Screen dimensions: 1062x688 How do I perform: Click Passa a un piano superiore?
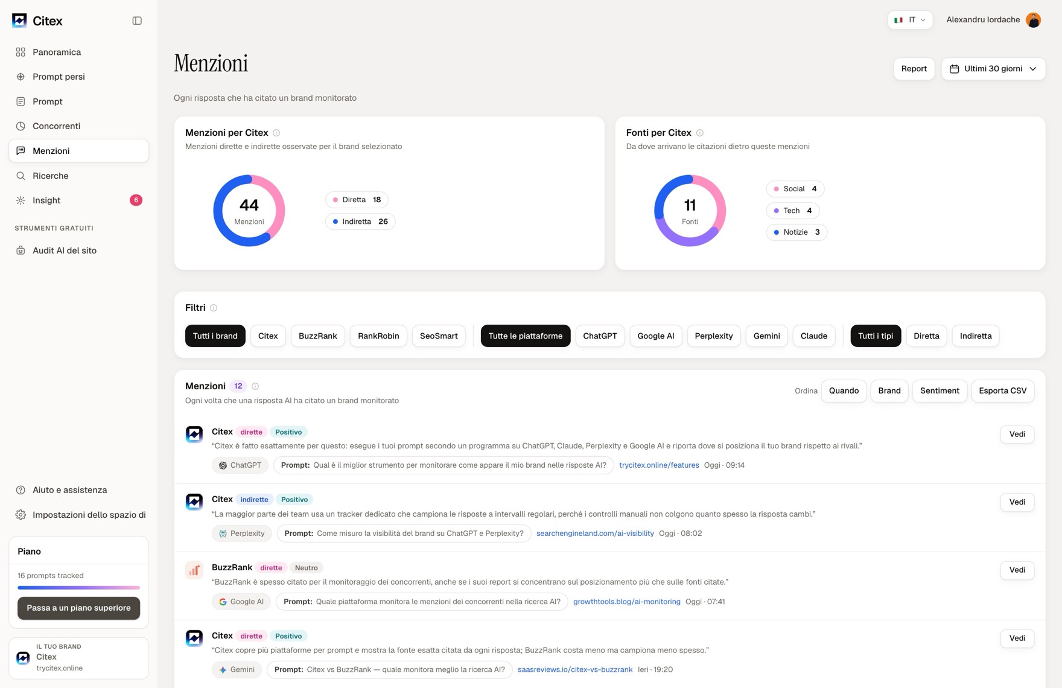pyautogui.click(x=78, y=608)
